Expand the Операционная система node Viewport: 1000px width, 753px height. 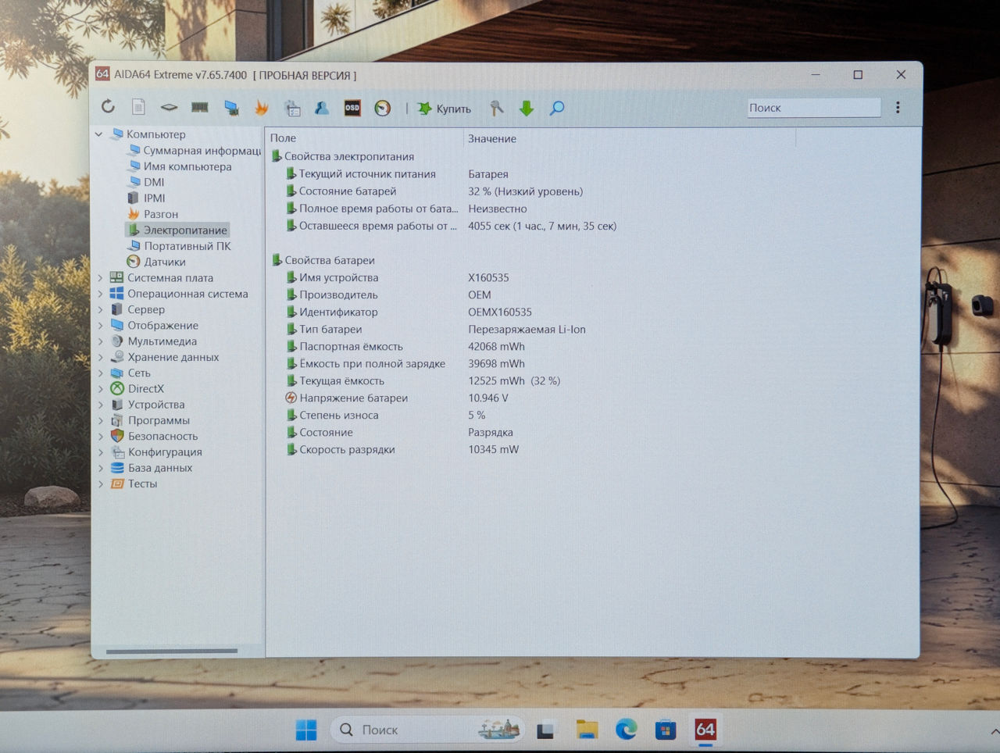pos(101,294)
